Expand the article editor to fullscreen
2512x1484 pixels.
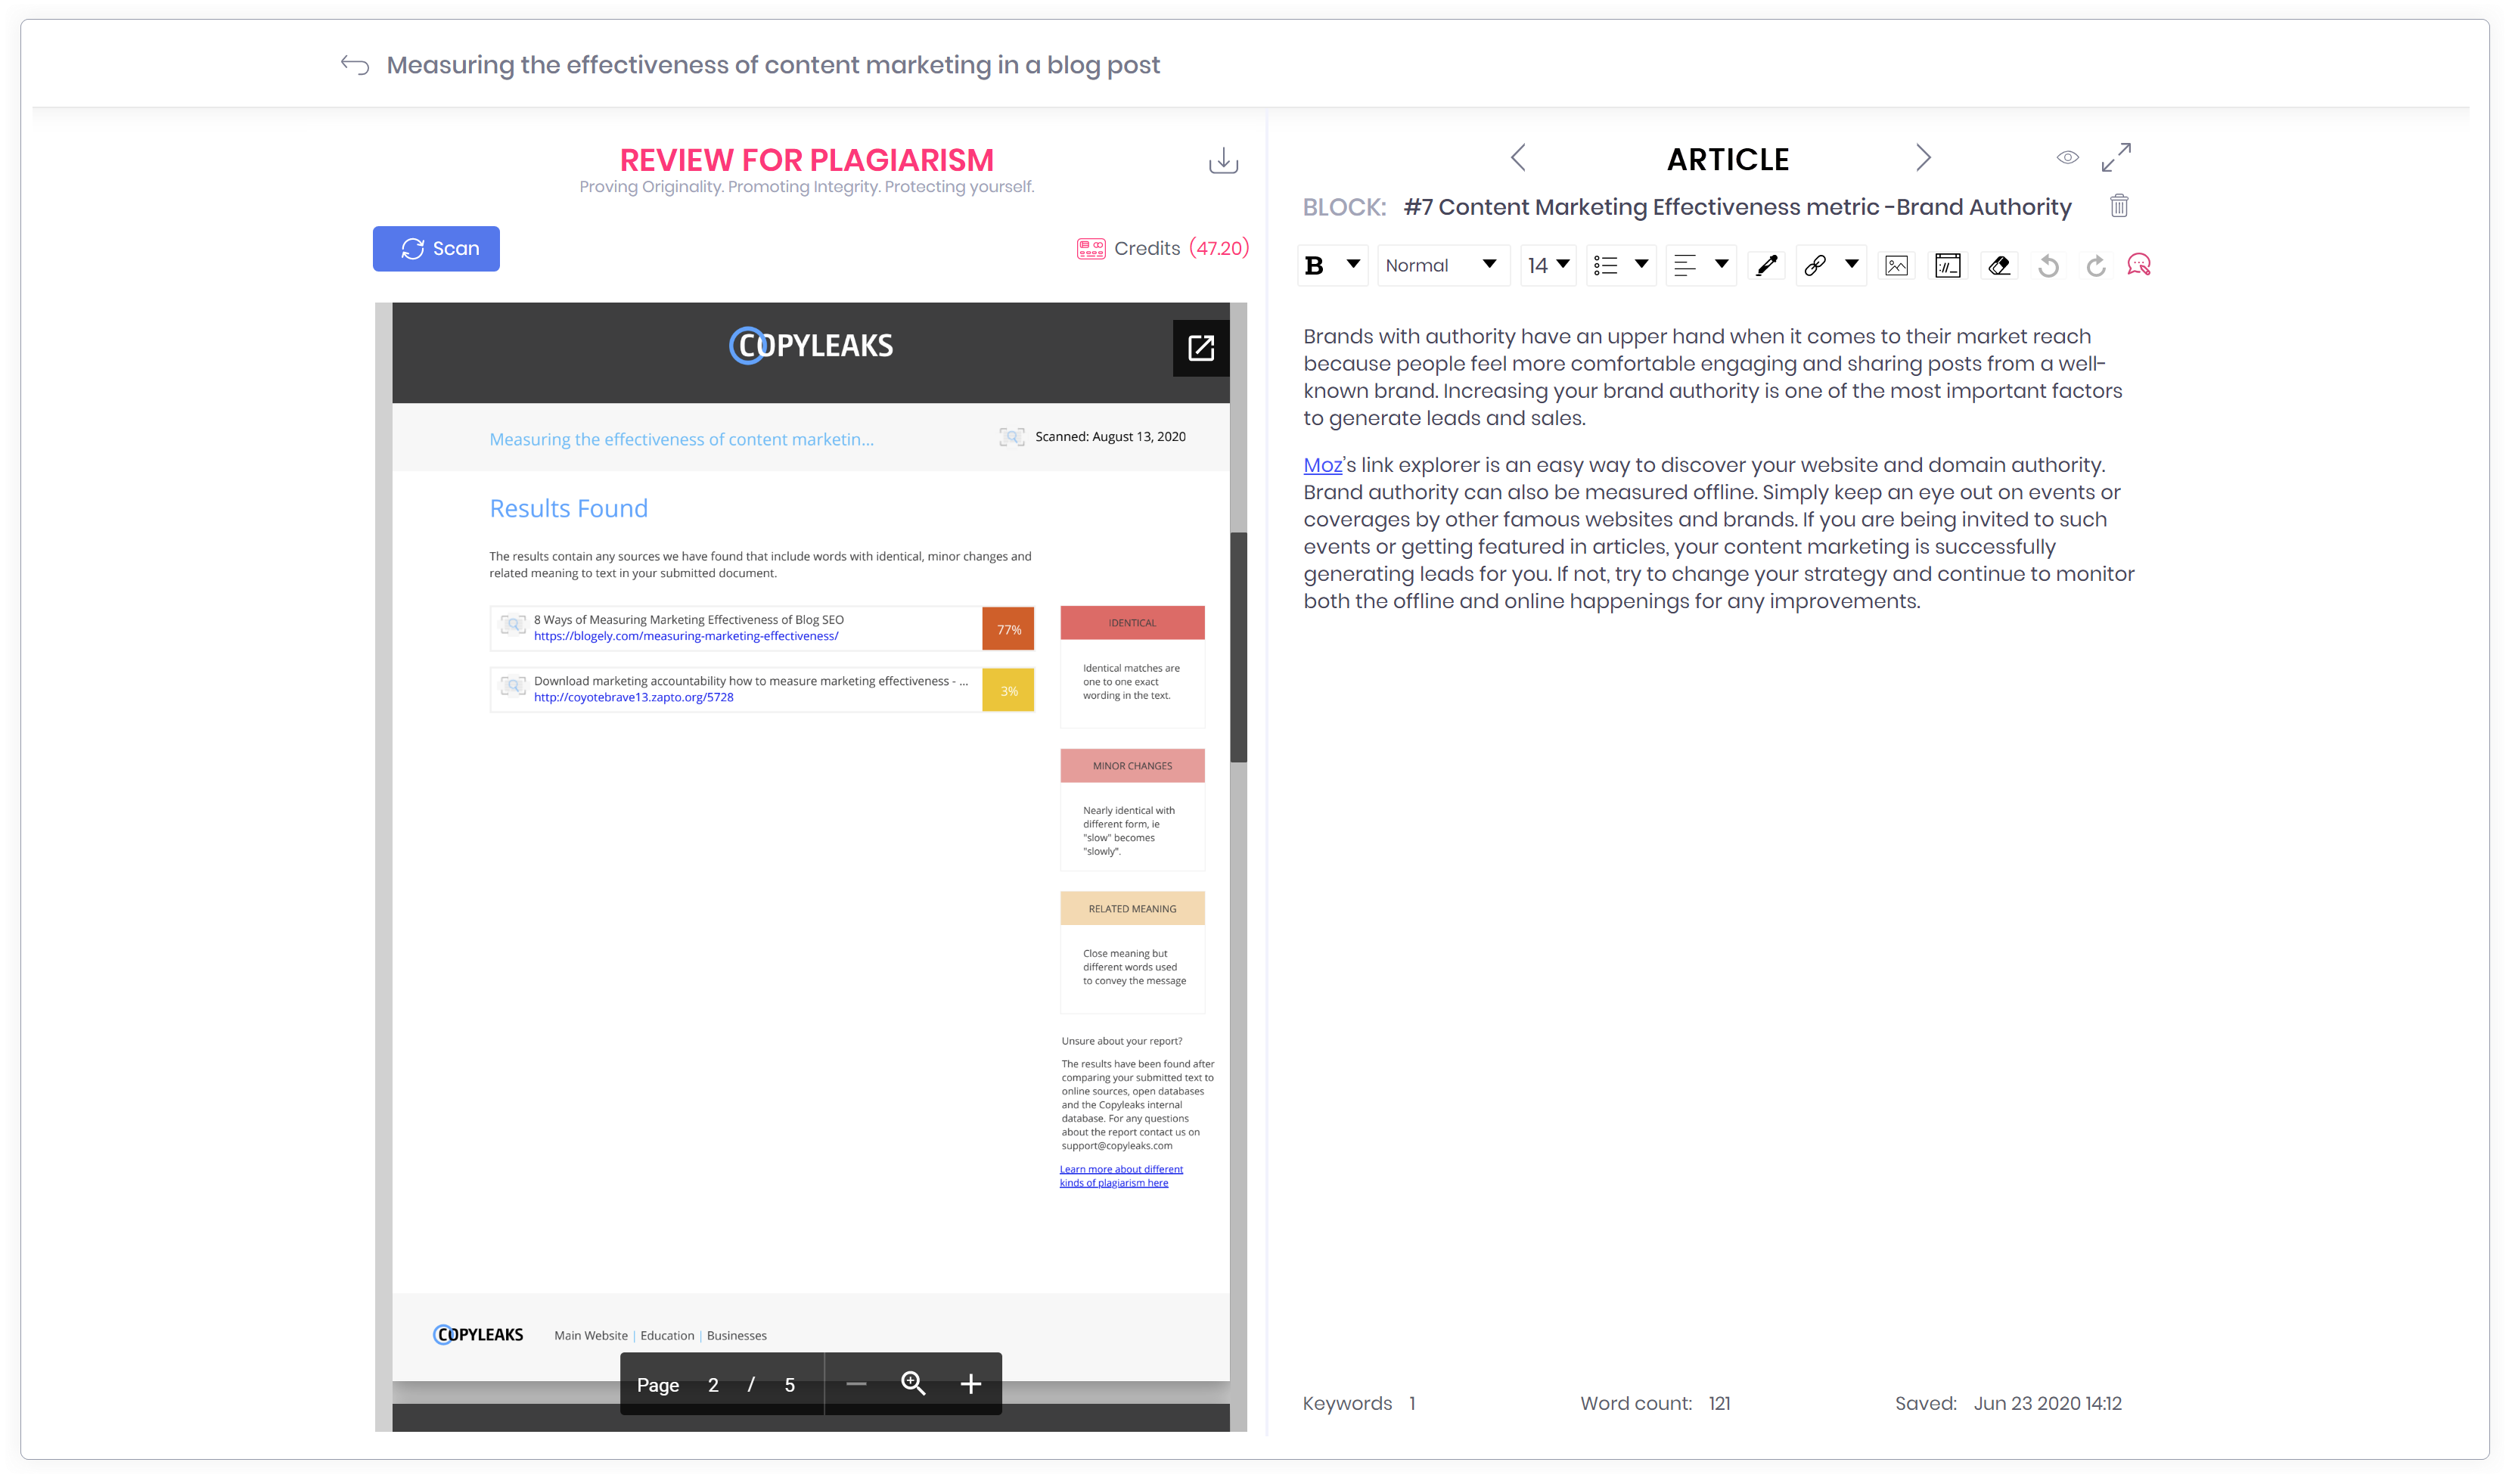pos(2115,158)
